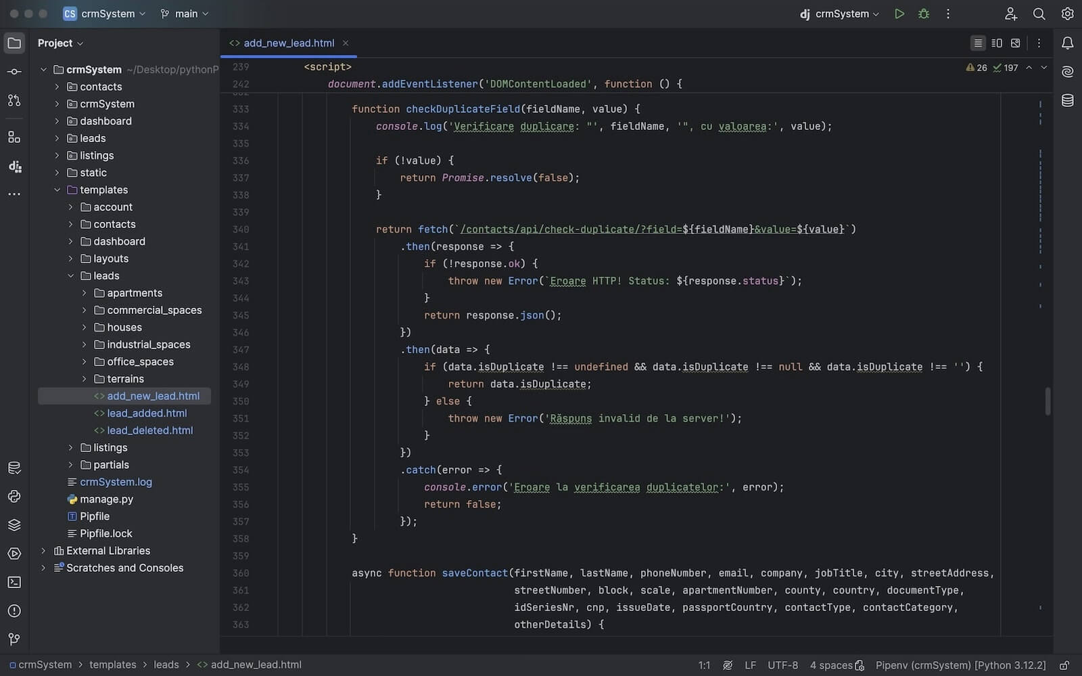Open IDE settings gear
Viewport: 1082px width, 676px height.
(1067, 14)
